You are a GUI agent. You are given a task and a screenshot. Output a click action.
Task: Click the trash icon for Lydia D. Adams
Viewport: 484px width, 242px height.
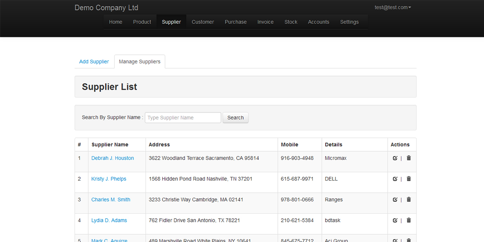(x=409, y=220)
